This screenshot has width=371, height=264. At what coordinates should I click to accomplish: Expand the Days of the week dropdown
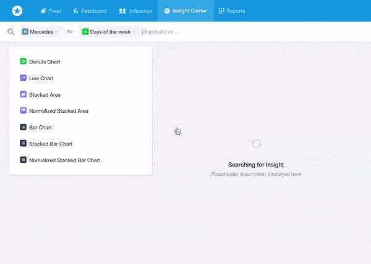coord(134,31)
